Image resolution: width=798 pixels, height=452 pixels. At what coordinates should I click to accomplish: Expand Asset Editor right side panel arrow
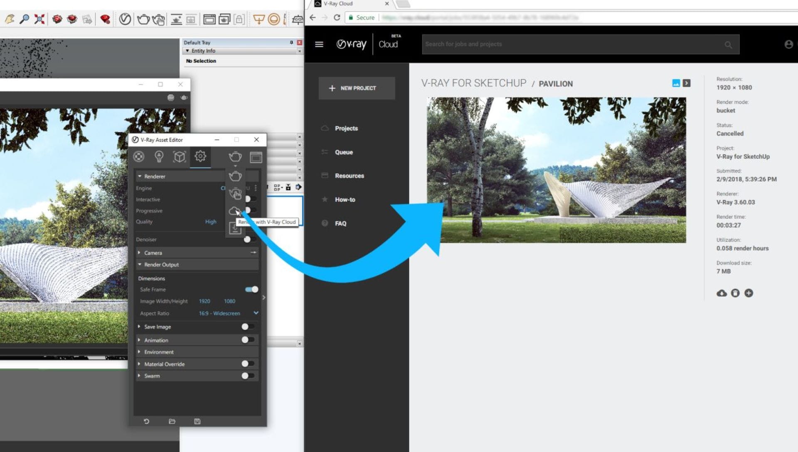[x=264, y=298]
